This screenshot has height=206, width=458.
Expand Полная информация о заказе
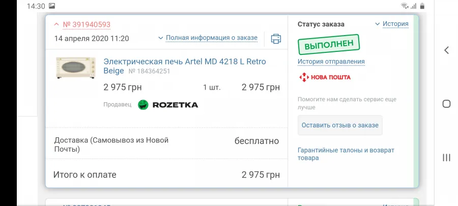208,38
